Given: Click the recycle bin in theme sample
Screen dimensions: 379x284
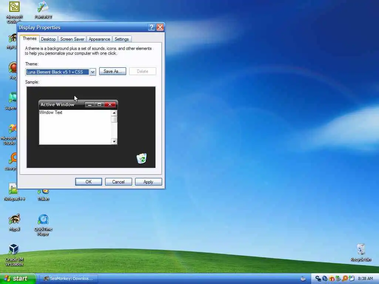Looking at the screenshot, I should 142,158.
